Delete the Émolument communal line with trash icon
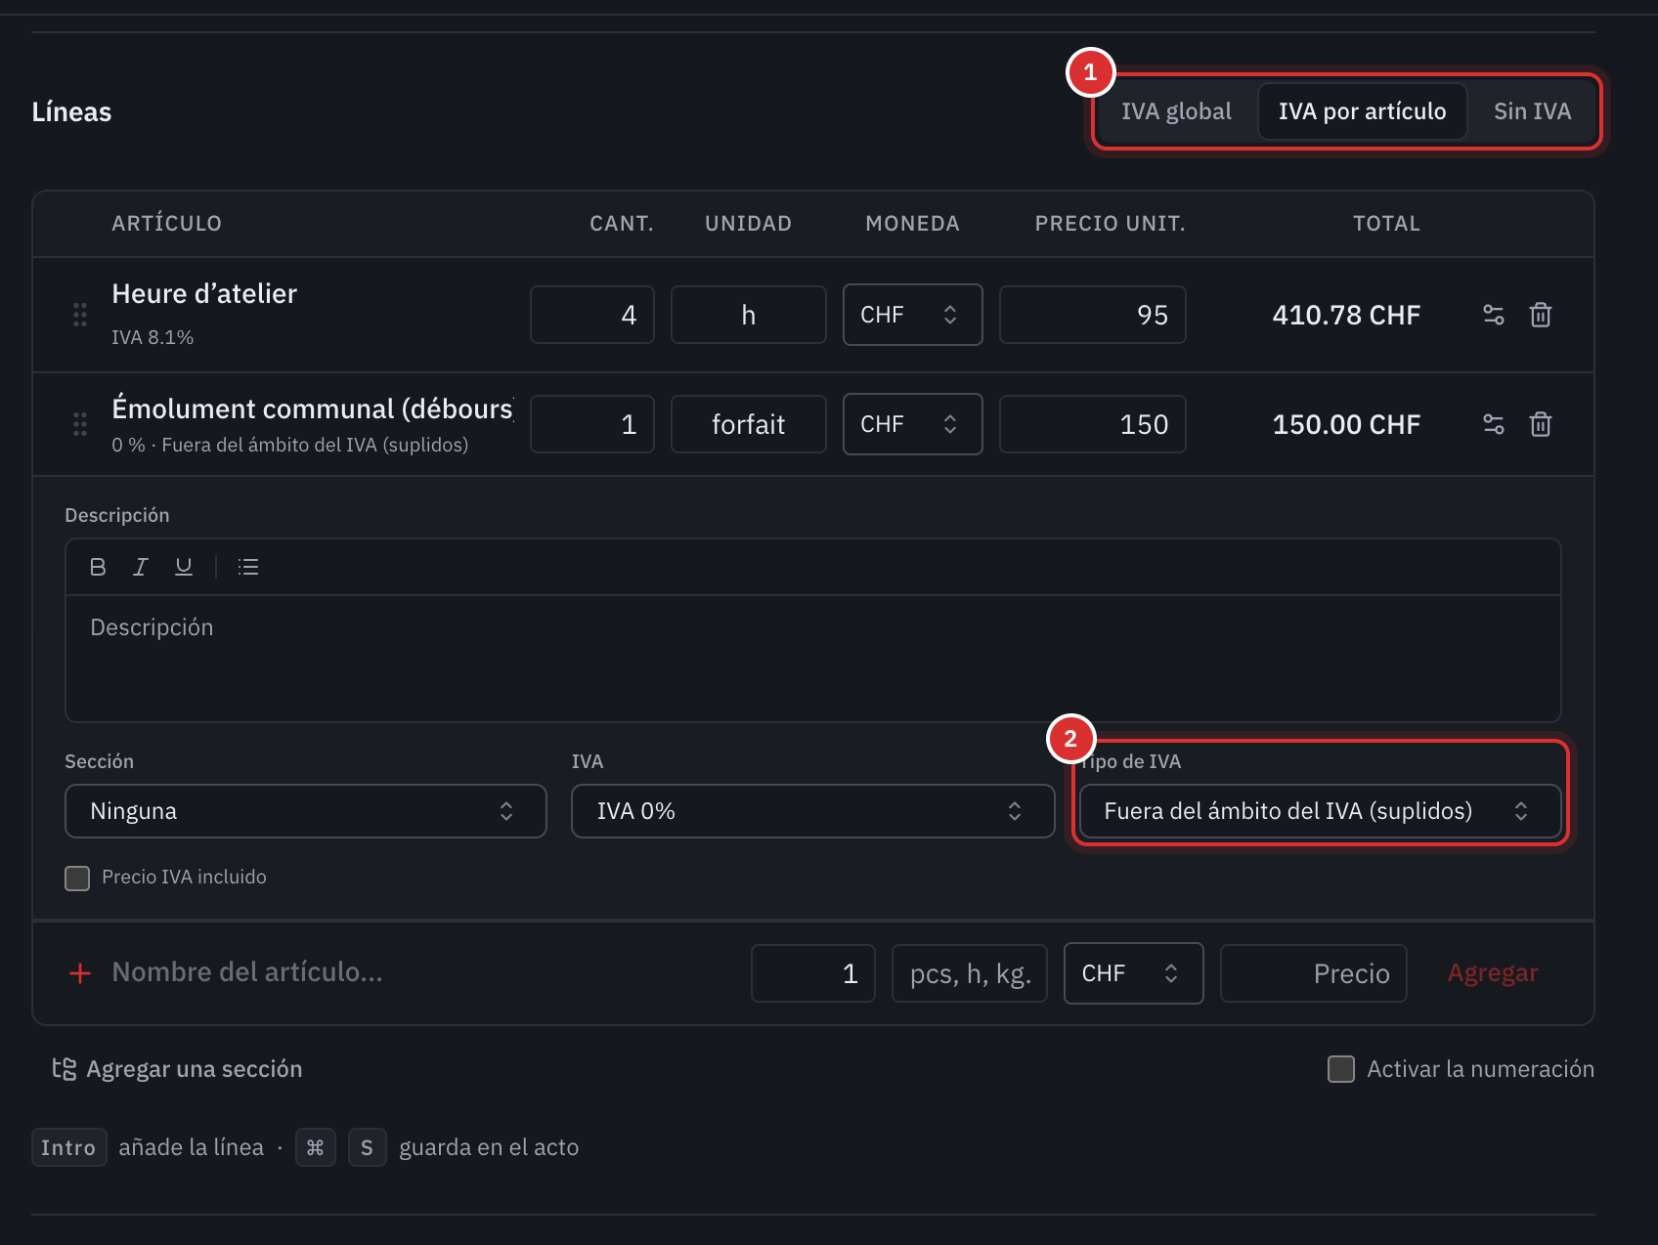 (x=1541, y=424)
